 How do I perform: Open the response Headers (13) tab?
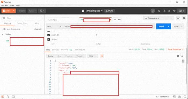pyautogui.click(x=67, y=50)
